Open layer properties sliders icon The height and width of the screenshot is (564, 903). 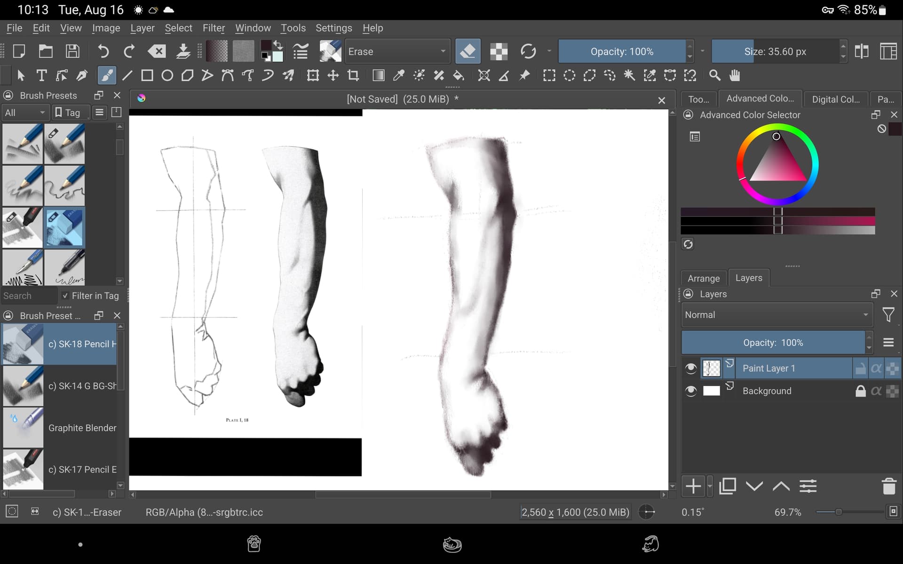pyautogui.click(x=808, y=486)
